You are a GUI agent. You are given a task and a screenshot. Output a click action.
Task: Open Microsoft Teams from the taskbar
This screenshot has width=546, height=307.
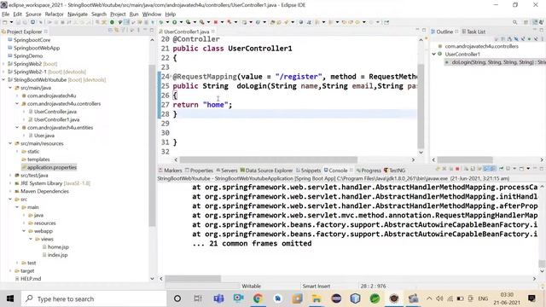218,298
